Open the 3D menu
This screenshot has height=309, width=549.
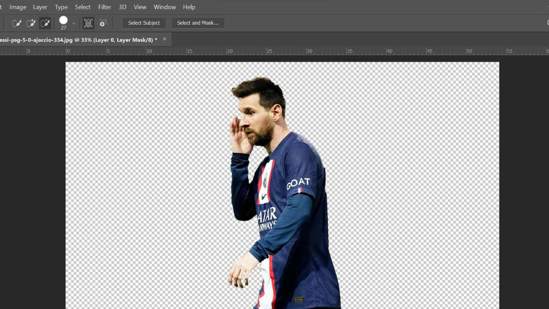123,7
